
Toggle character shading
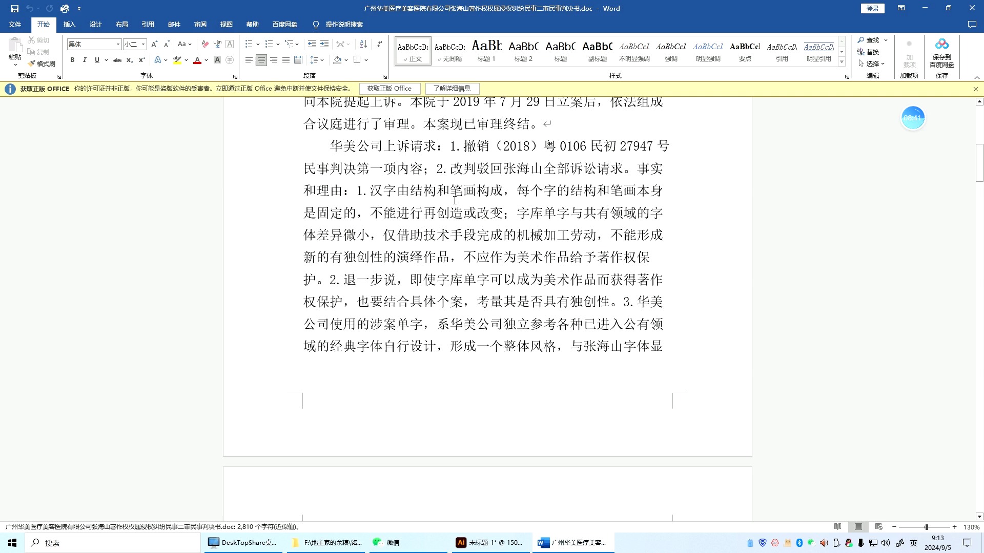tap(217, 60)
